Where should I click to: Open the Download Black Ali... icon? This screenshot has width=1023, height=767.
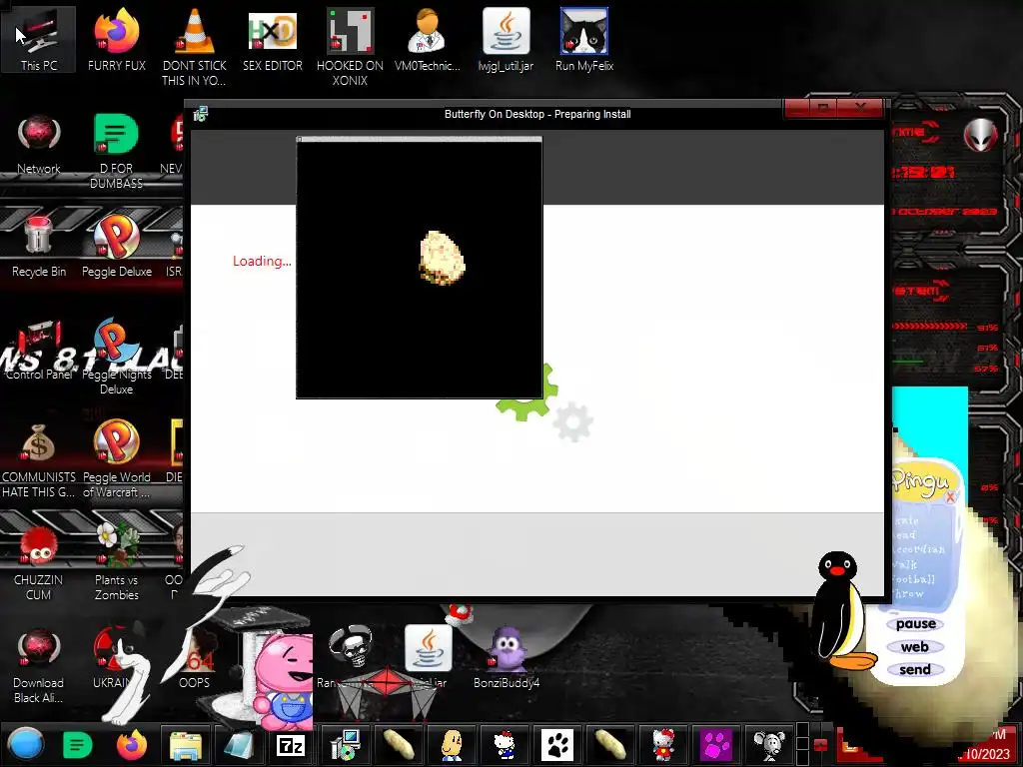tap(39, 665)
